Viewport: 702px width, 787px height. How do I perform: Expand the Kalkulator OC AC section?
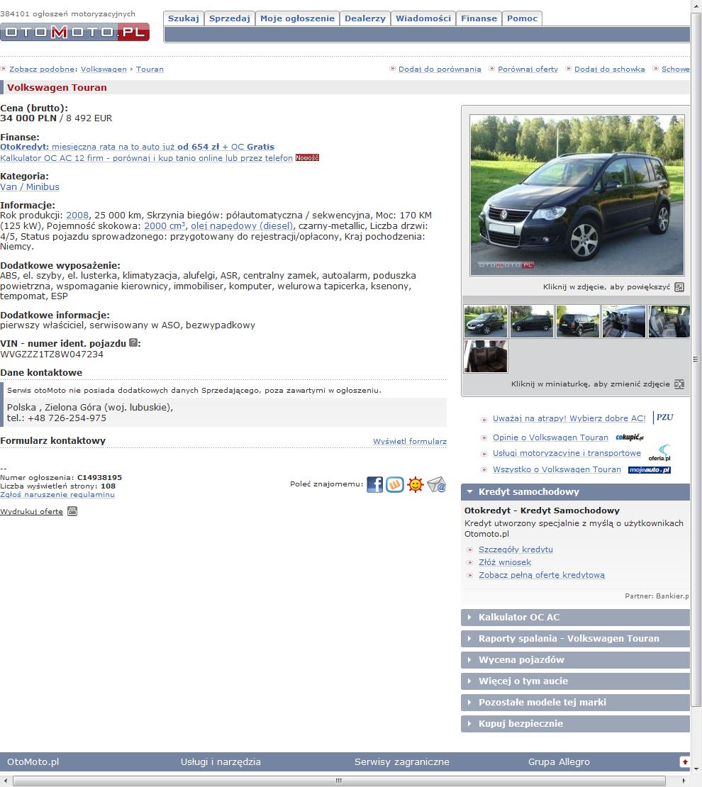click(x=575, y=618)
